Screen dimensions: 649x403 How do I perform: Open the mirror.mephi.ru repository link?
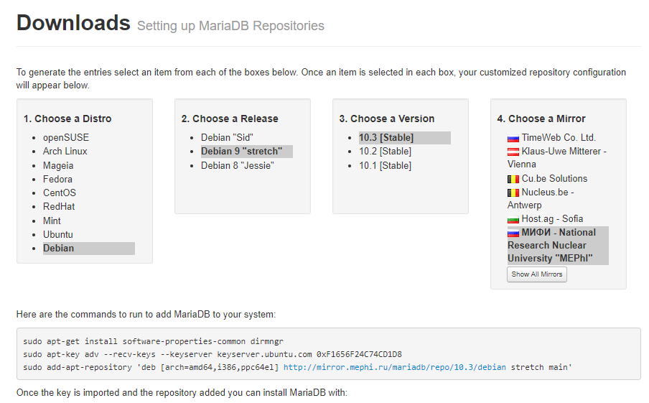click(x=395, y=367)
